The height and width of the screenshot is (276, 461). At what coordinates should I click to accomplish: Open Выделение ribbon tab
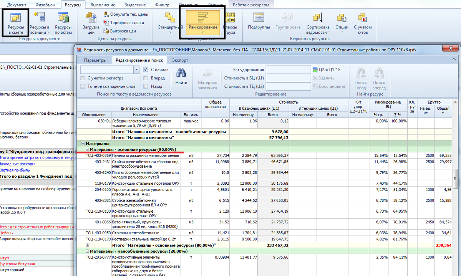tap(135, 5)
